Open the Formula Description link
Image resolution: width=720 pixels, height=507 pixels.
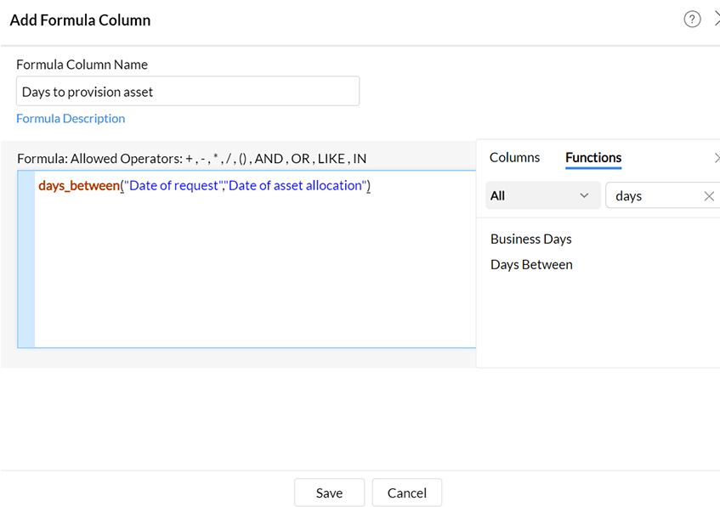[71, 119]
